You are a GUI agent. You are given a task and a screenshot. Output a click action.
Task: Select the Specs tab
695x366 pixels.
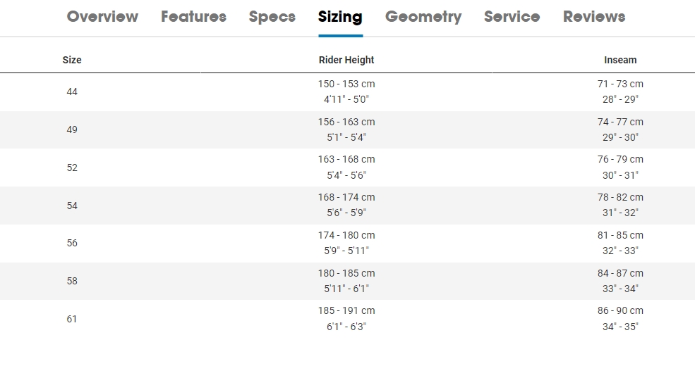(x=272, y=17)
